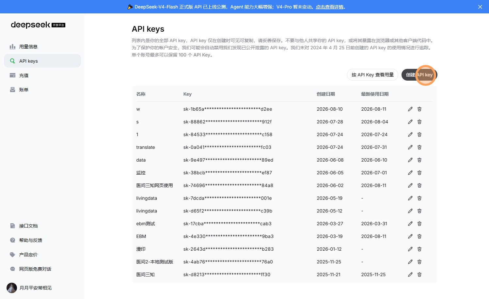The image size is (489, 299).
Task: Click the name cell ebm测试
Action: tap(146, 224)
